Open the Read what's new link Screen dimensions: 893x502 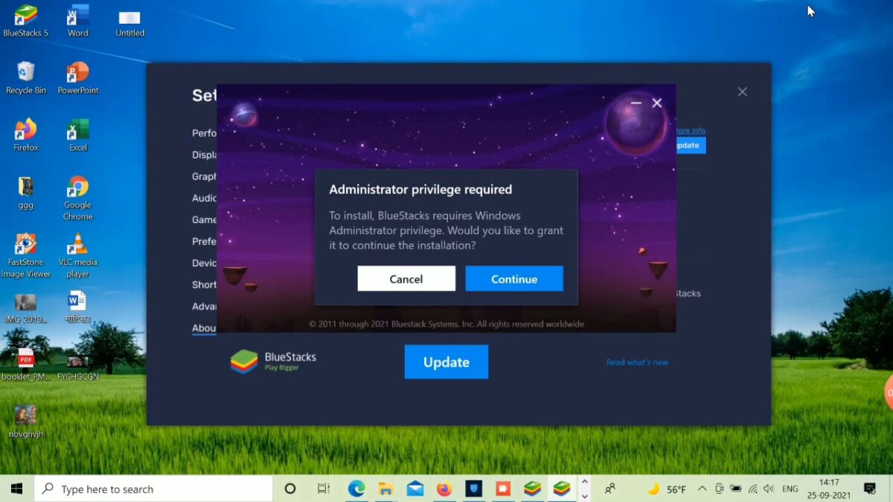pos(637,362)
